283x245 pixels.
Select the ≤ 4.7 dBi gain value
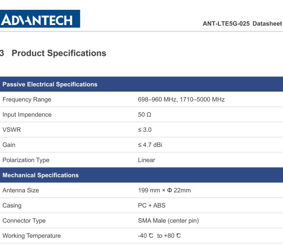click(150, 145)
